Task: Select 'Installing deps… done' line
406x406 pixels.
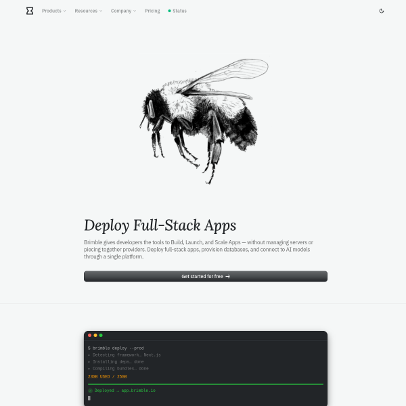Action: tap(116, 362)
